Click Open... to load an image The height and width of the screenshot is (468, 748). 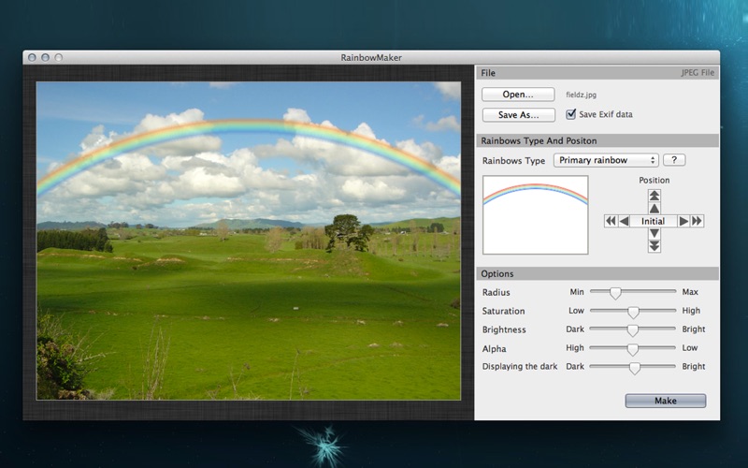pos(518,95)
